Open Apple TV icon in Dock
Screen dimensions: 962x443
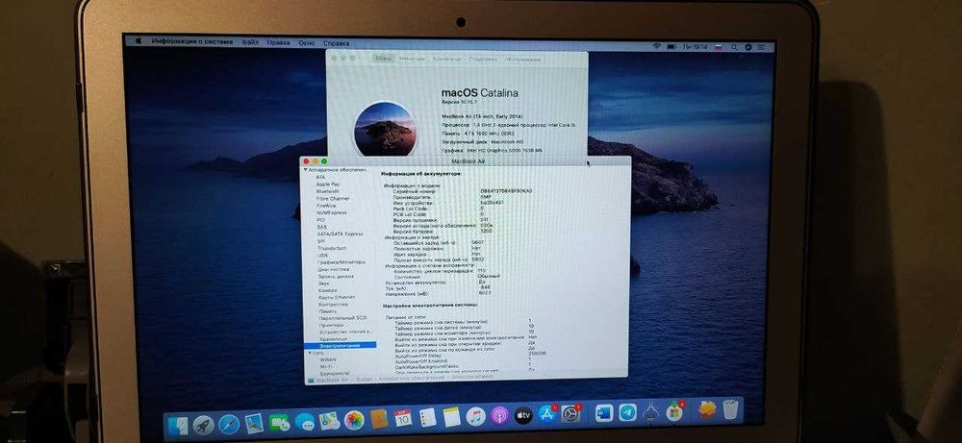pos(523,415)
